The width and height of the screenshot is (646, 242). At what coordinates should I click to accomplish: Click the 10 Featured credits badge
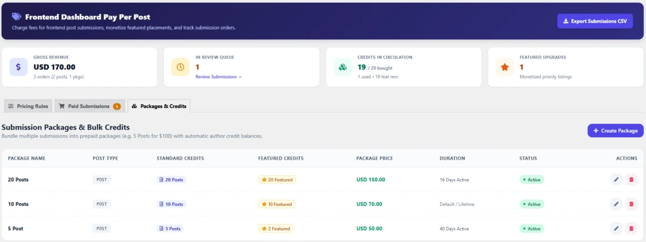[277, 204]
